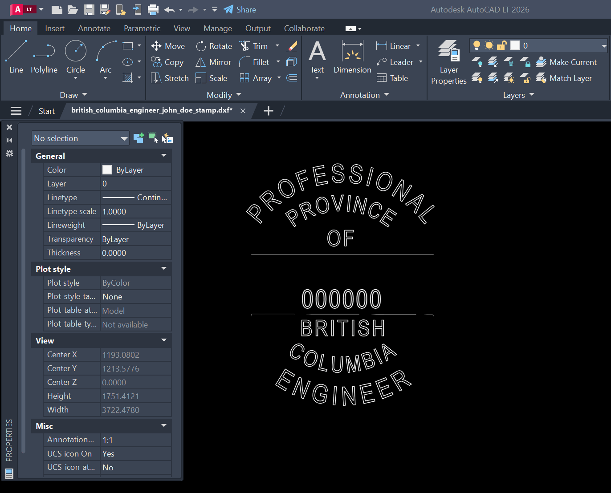611x493 pixels.
Task: Click the Scale tool
Action: pos(212,78)
